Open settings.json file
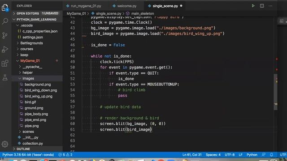This screenshot has width=287, height=161. 37,37
